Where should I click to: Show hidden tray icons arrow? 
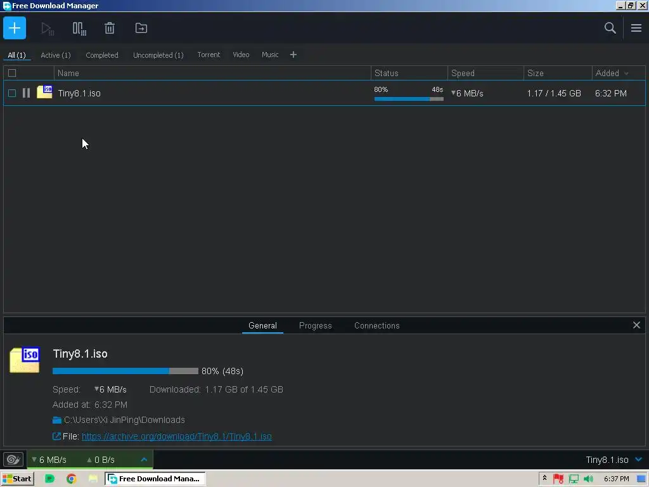point(544,478)
